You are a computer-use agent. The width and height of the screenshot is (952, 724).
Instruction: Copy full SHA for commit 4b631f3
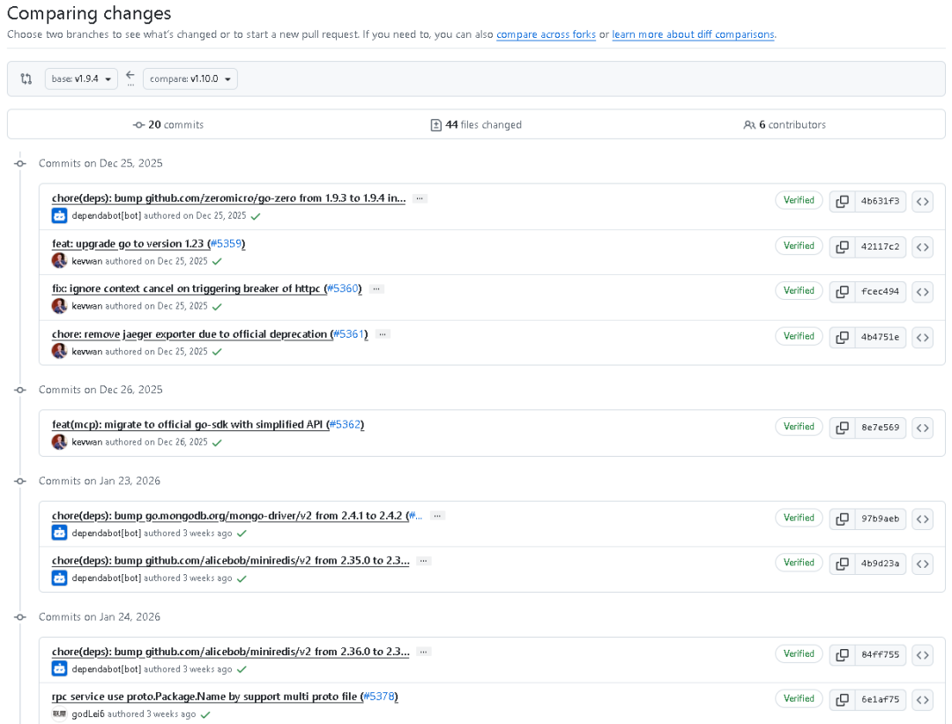[842, 201]
